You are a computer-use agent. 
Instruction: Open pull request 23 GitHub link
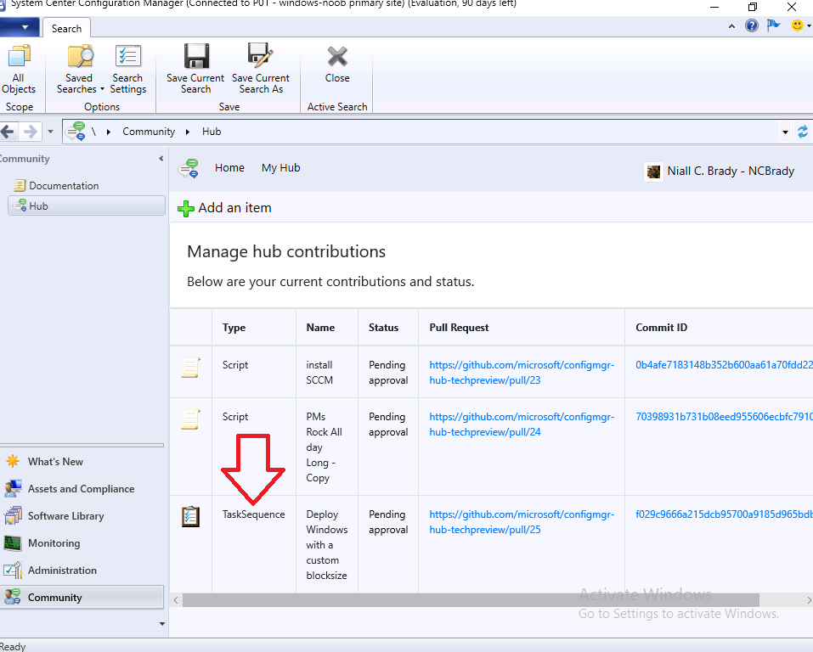point(522,373)
